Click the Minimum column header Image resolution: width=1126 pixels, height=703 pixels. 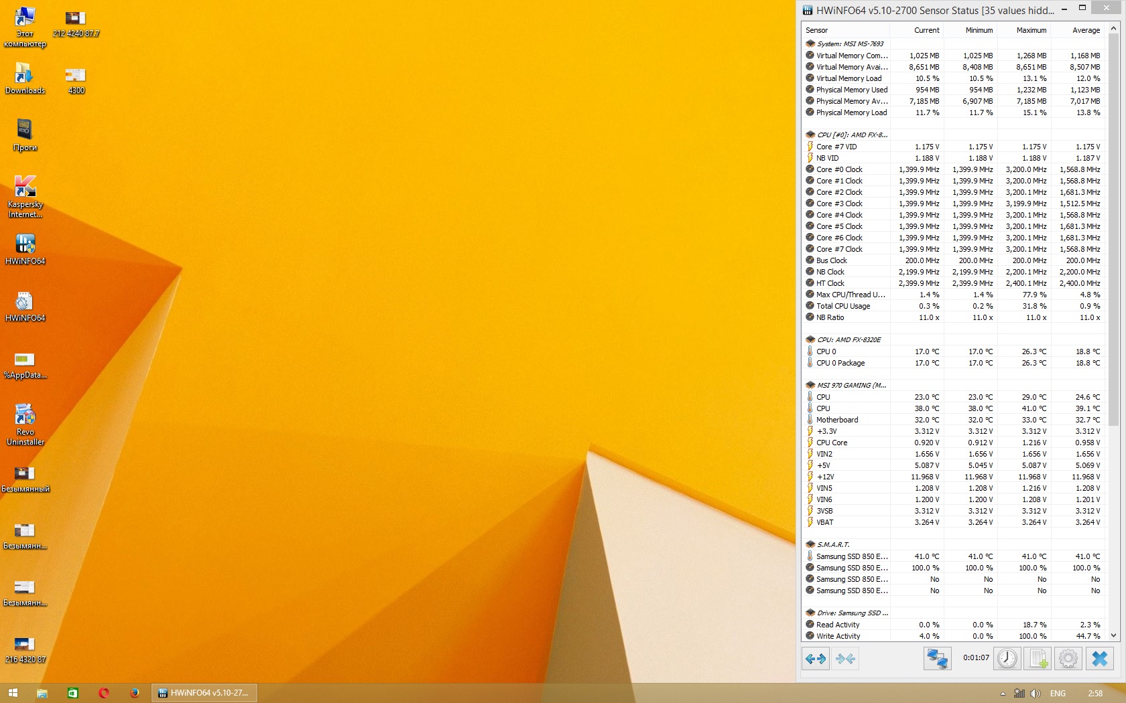click(x=971, y=30)
